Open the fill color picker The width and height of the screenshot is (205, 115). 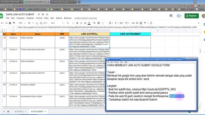pyautogui.click(x=94, y=23)
